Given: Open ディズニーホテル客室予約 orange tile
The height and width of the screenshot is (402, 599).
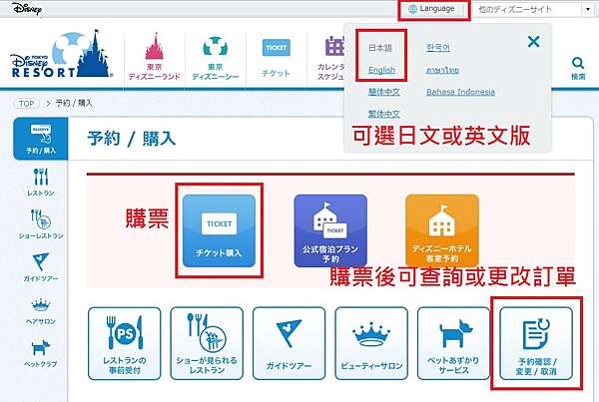Looking at the screenshot, I should tap(442, 230).
